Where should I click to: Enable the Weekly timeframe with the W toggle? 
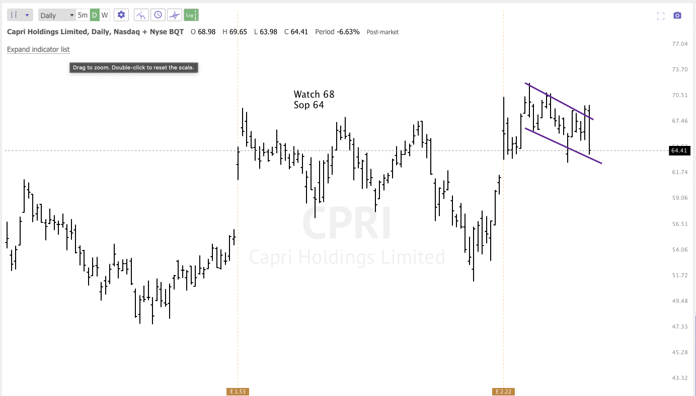[x=105, y=15]
